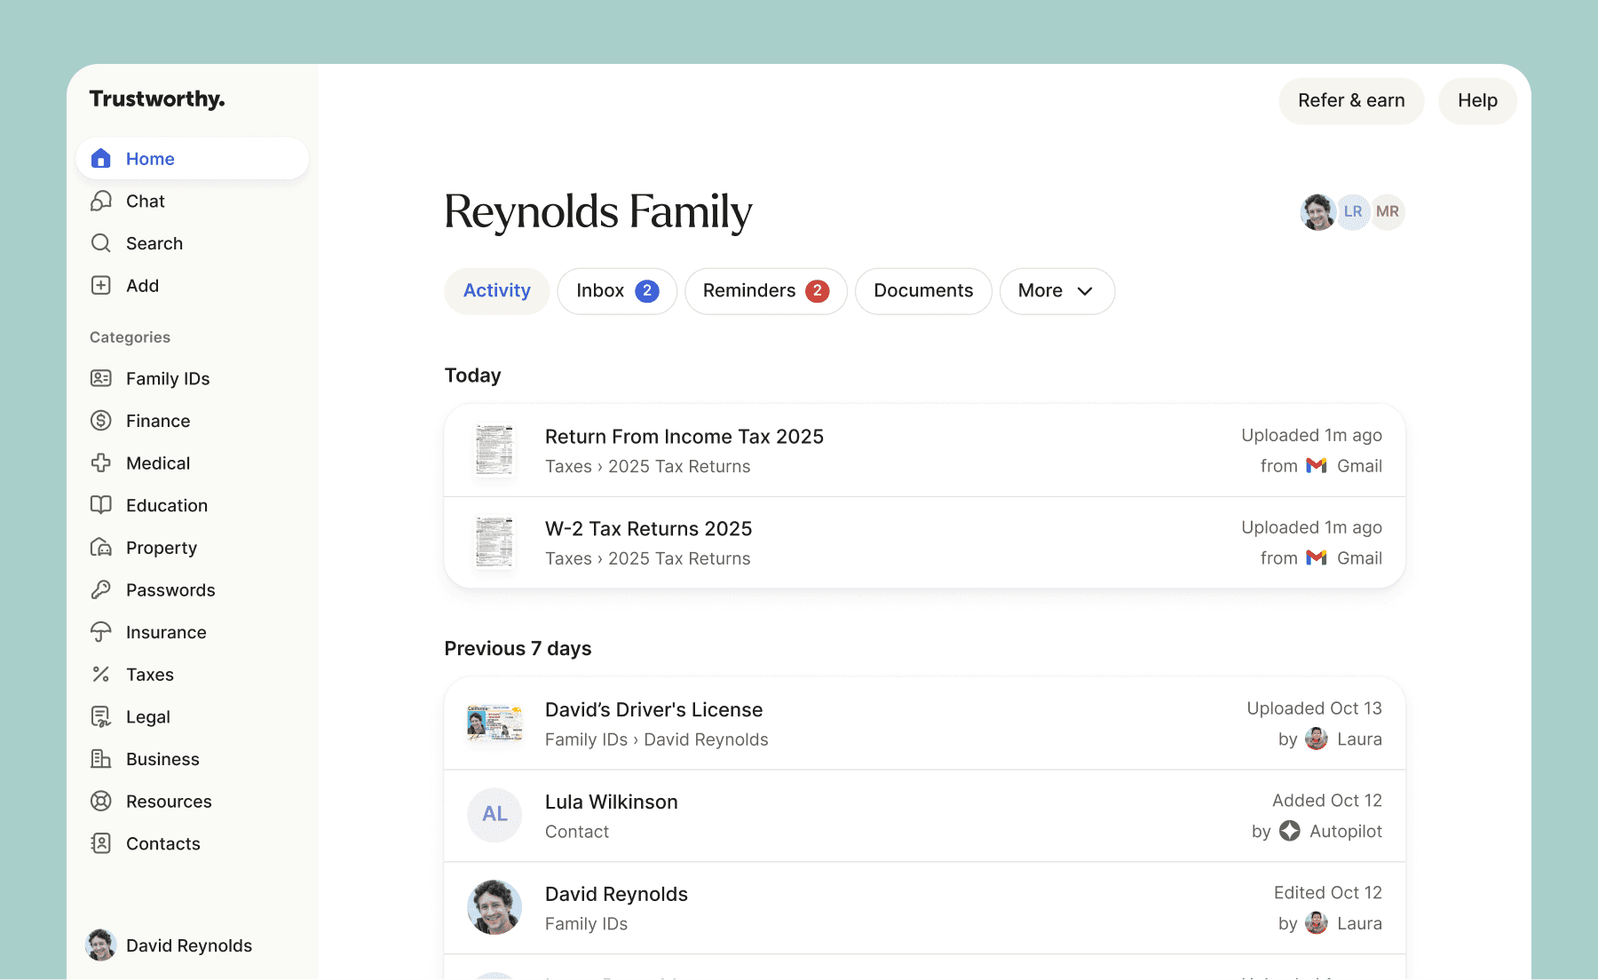Open the Contacts section
Image resolution: width=1598 pixels, height=980 pixels.
coord(162,843)
